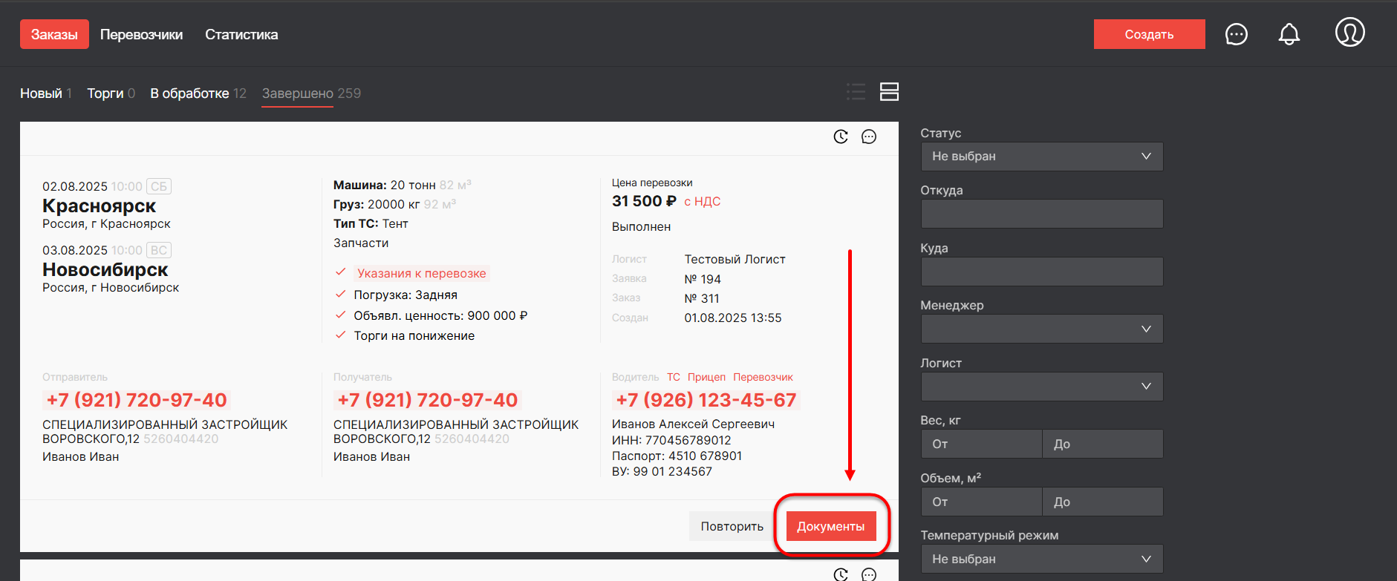Switch to the В обработке tab
This screenshot has height=581, width=1397.
198,93
